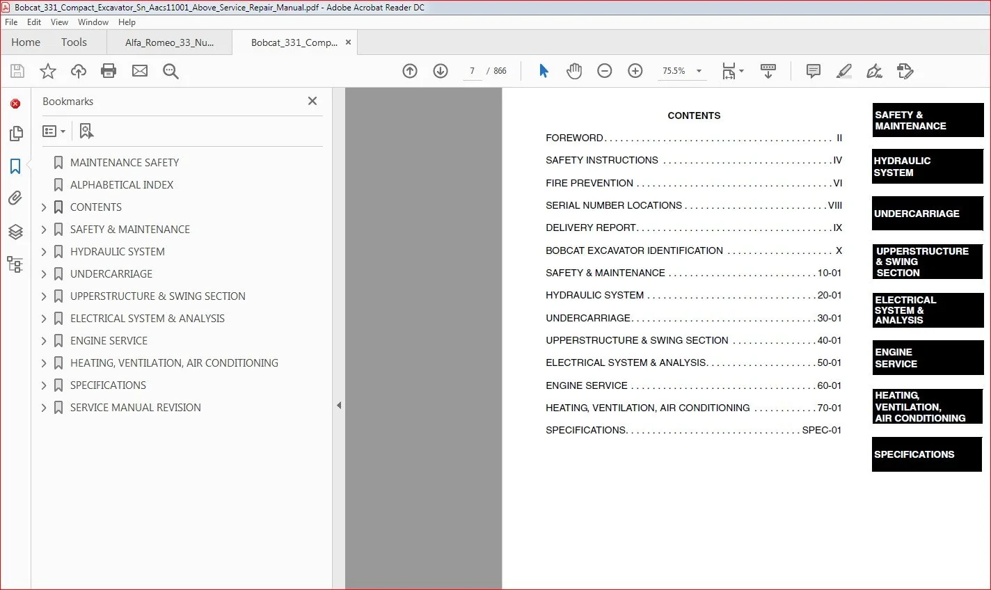The height and width of the screenshot is (590, 991).
Task: Expand ELECTRICAL SYSTEM & ANALYSIS bookmark
Action: click(44, 319)
